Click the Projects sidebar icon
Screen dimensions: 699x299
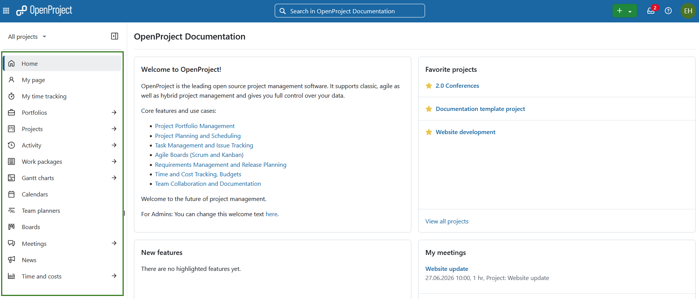click(12, 129)
